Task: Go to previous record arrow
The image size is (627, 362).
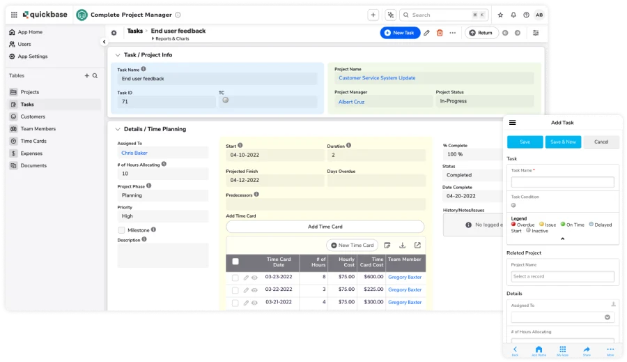Action: click(x=505, y=33)
